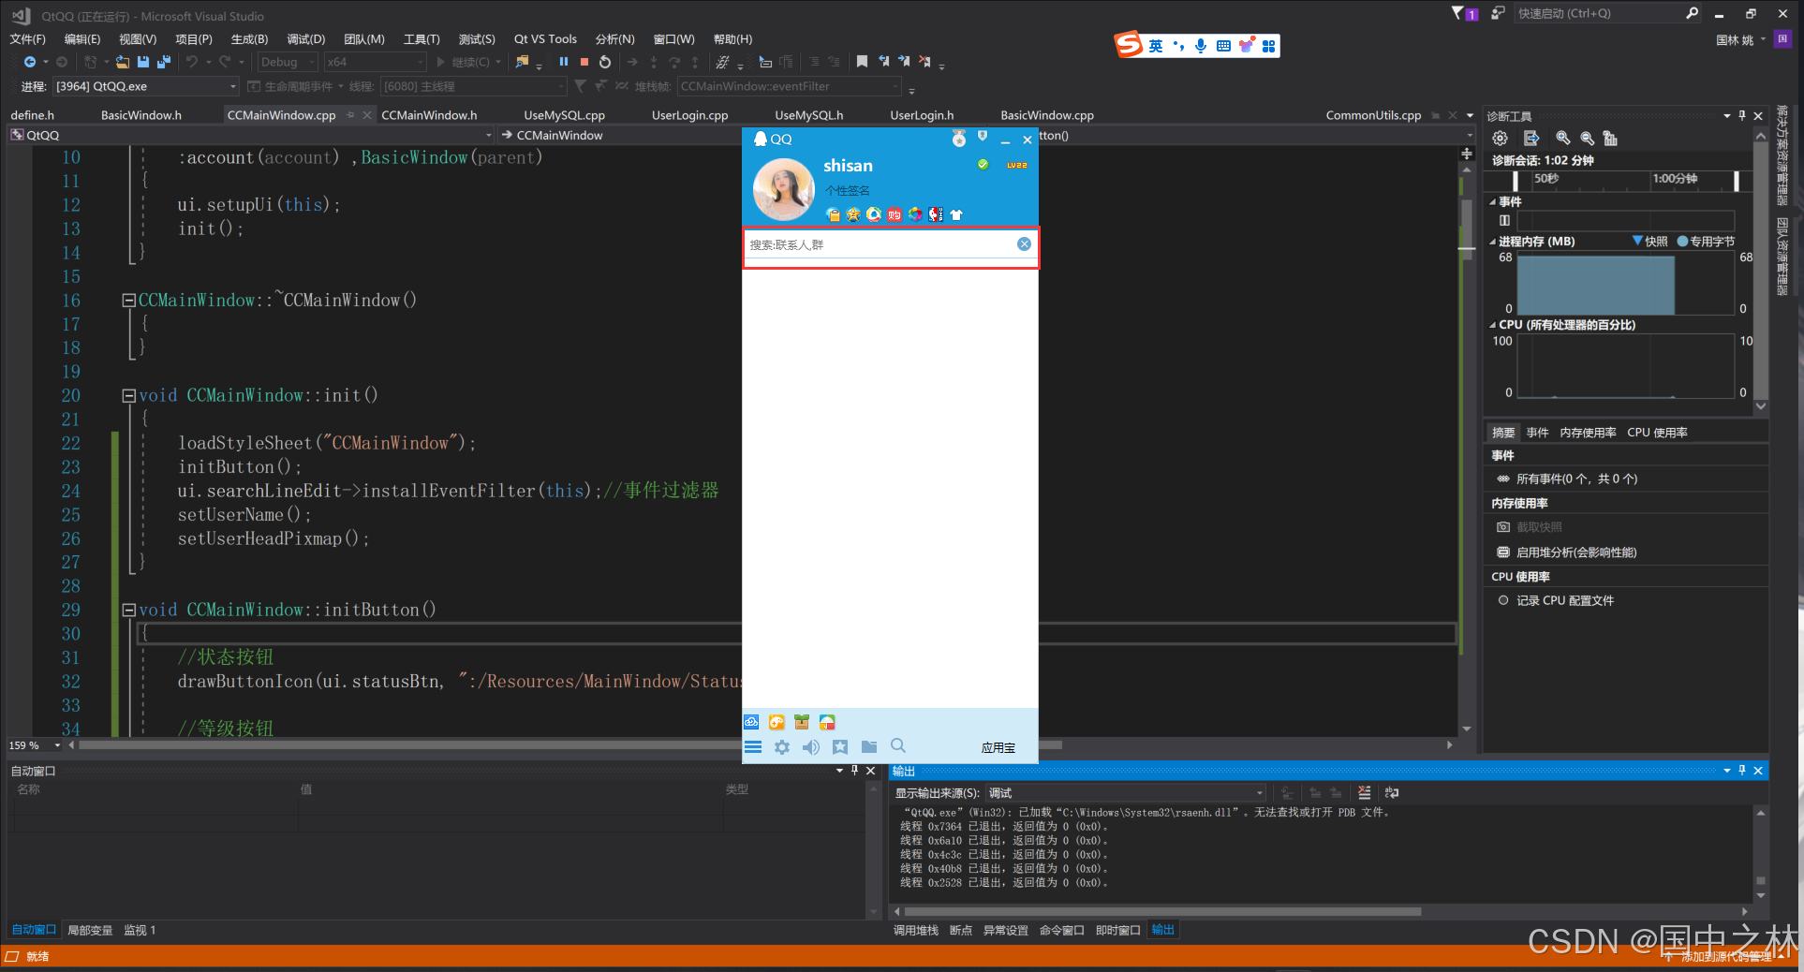Image resolution: width=1804 pixels, height=972 pixels.
Task: Click zoom in magnifier in Diagnostic Tools
Action: (1562, 139)
